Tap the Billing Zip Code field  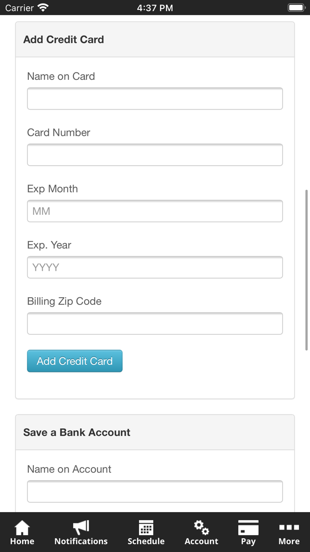point(155,323)
